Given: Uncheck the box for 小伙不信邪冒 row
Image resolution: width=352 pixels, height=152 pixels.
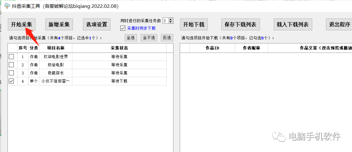Looking at the screenshot, I should [11, 81].
